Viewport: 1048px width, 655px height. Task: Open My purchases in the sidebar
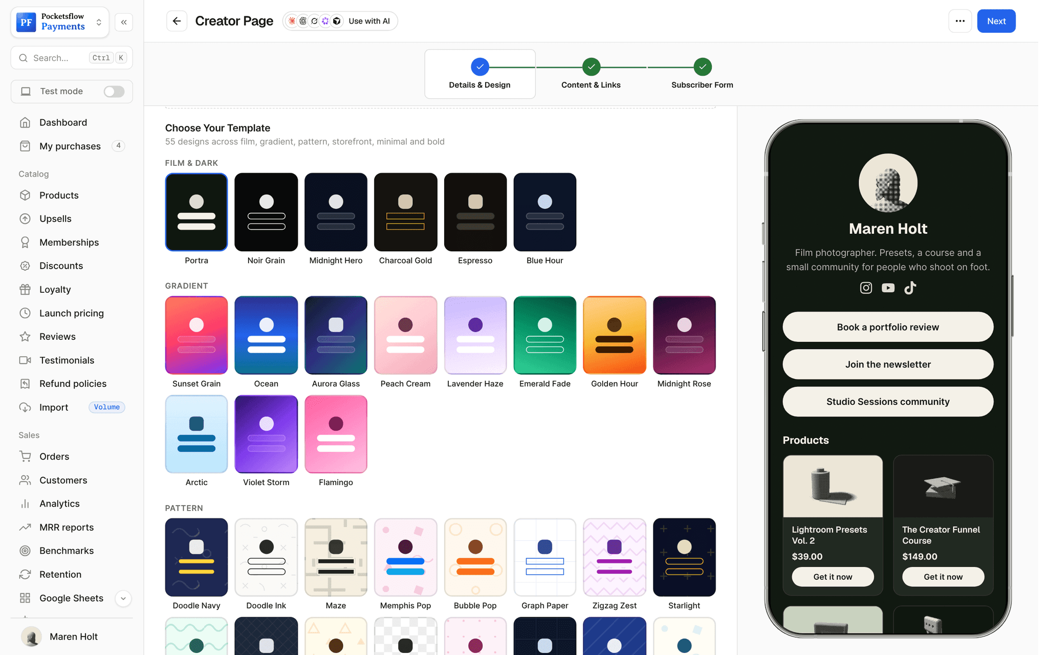click(72, 146)
